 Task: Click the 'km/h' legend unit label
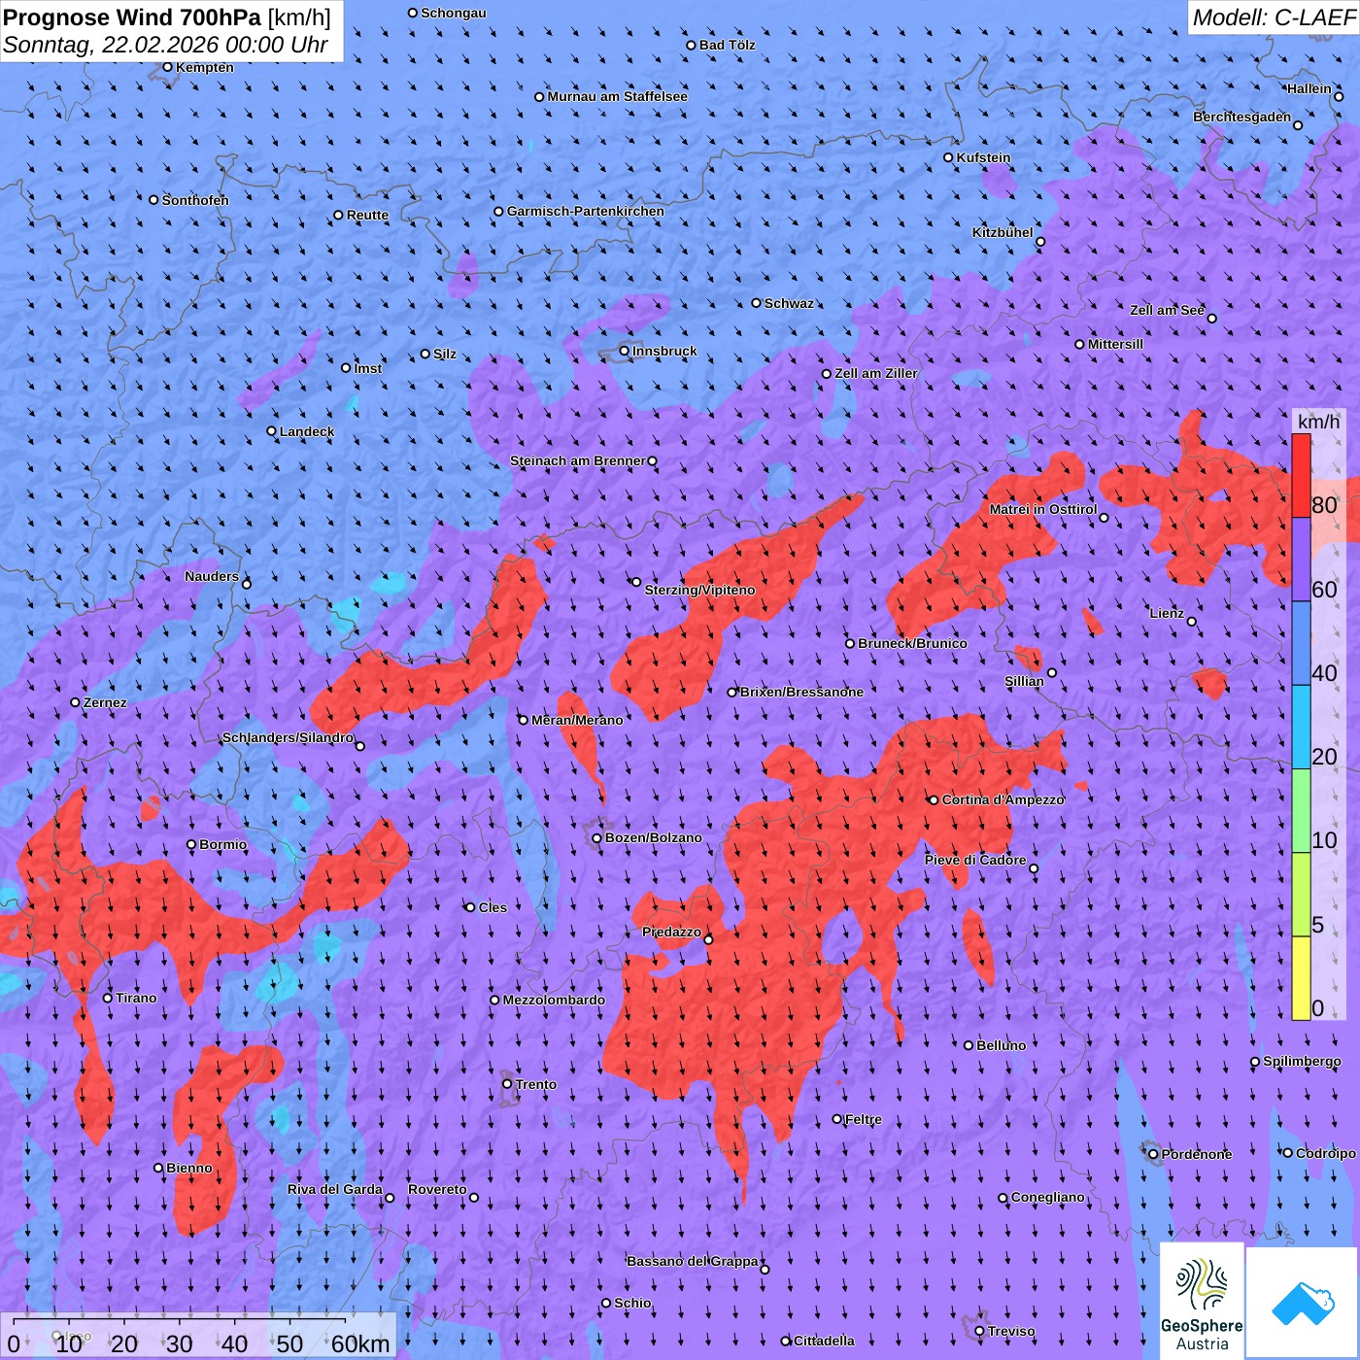(1318, 422)
